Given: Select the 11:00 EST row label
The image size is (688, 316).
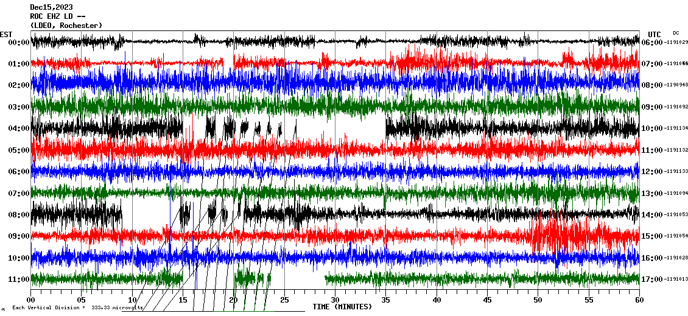Looking at the screenshot, I should [x=18, y=279].
